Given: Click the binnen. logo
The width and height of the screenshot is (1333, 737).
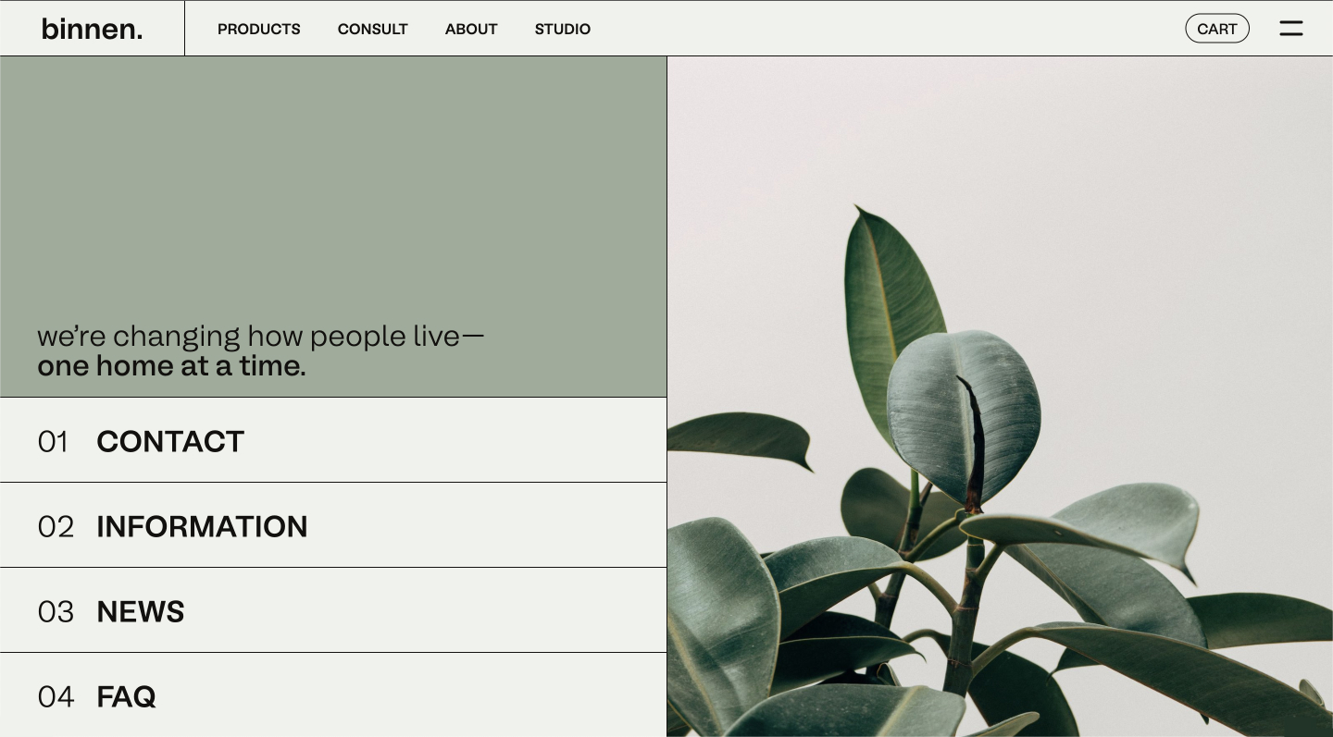Looking at the screenshot, I should pos(92,29).
